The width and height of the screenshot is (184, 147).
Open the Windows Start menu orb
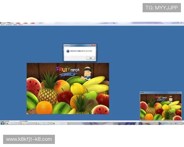(x=2, y=123)
